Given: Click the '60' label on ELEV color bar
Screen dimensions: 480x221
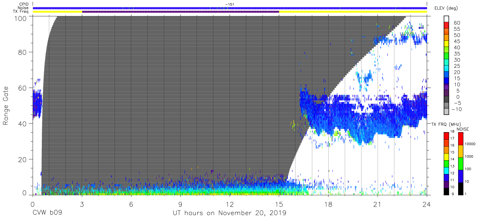Looking at the screenshot, I should pyautogui.click(x=457, y=23).
